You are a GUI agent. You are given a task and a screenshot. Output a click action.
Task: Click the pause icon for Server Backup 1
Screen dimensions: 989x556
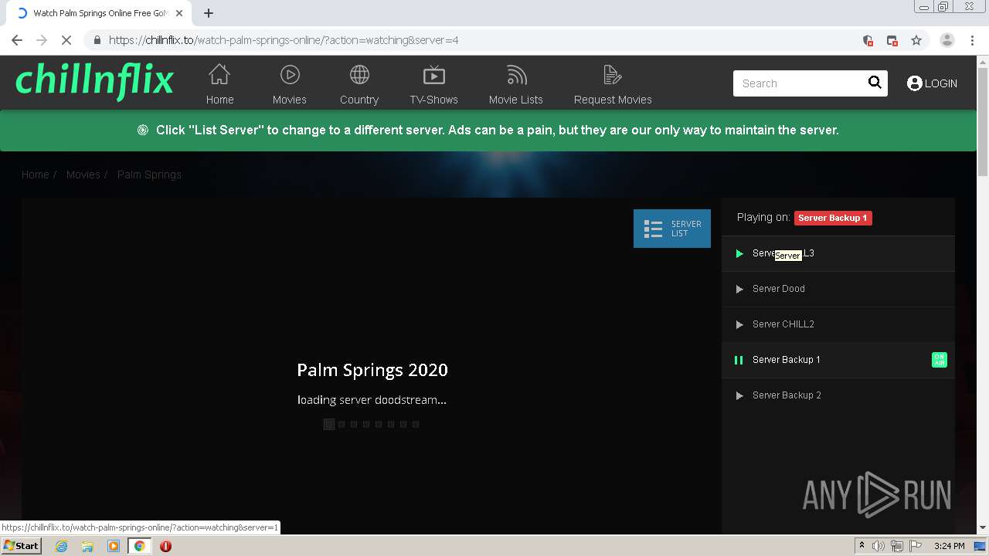click(x=739, y=360)
